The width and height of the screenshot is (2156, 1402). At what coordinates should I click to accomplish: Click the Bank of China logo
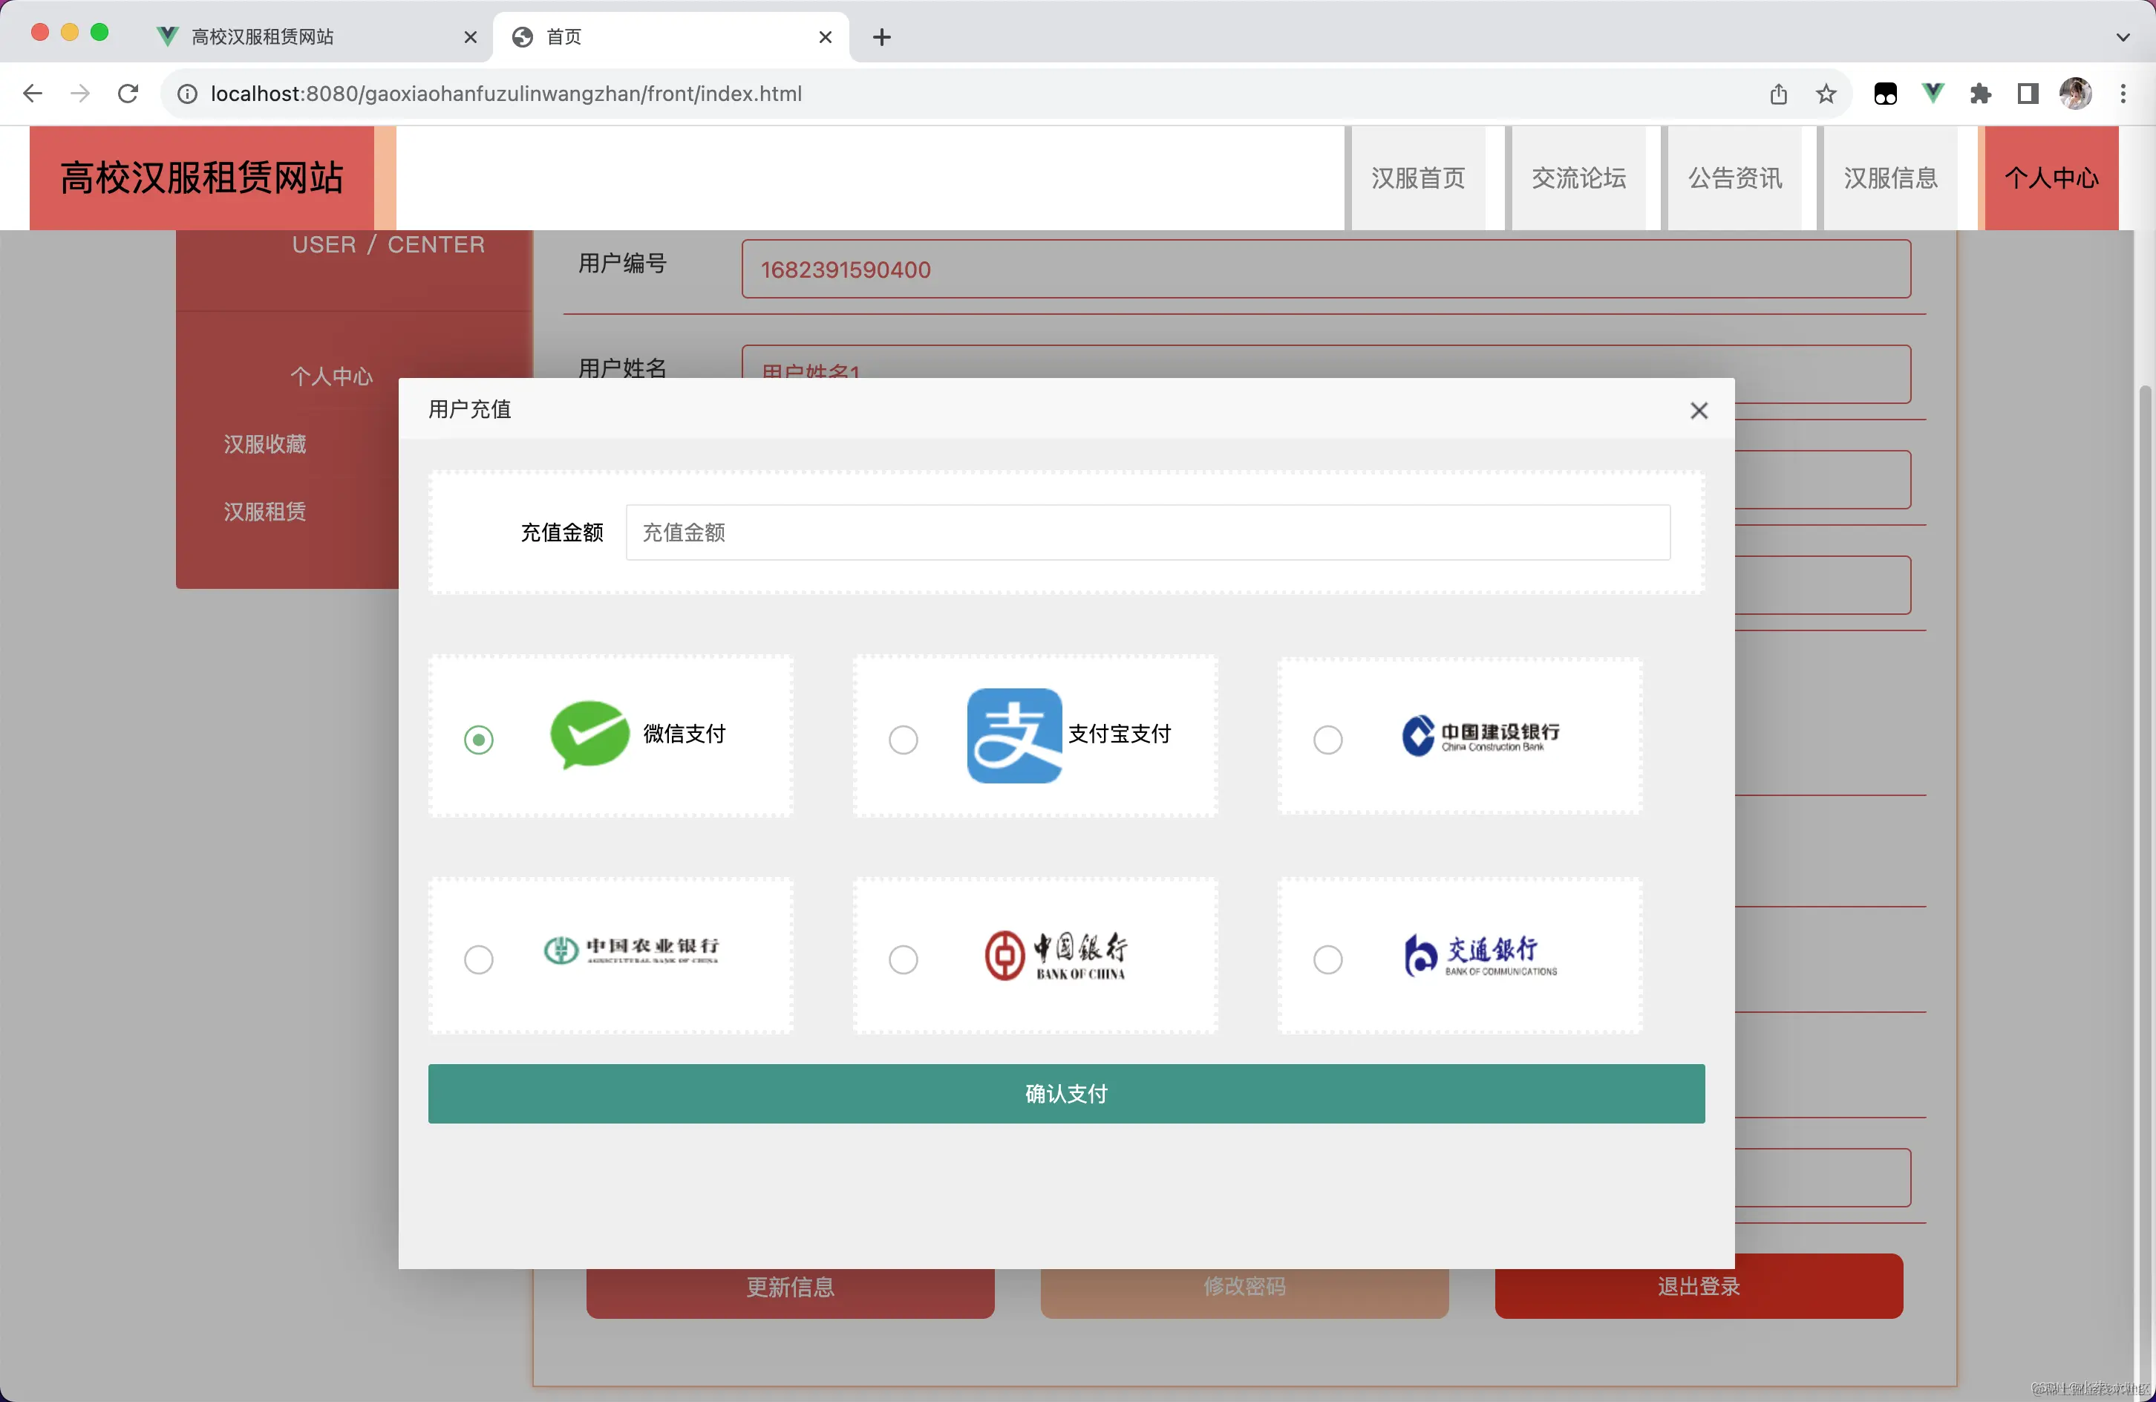tap(1056, 955)
